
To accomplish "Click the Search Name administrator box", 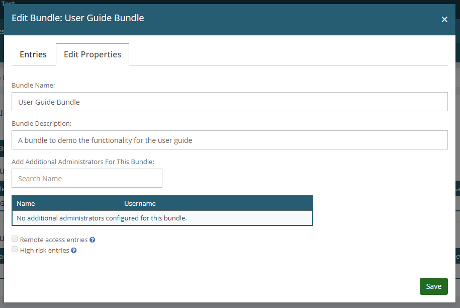I will click(x=87, y=178).
